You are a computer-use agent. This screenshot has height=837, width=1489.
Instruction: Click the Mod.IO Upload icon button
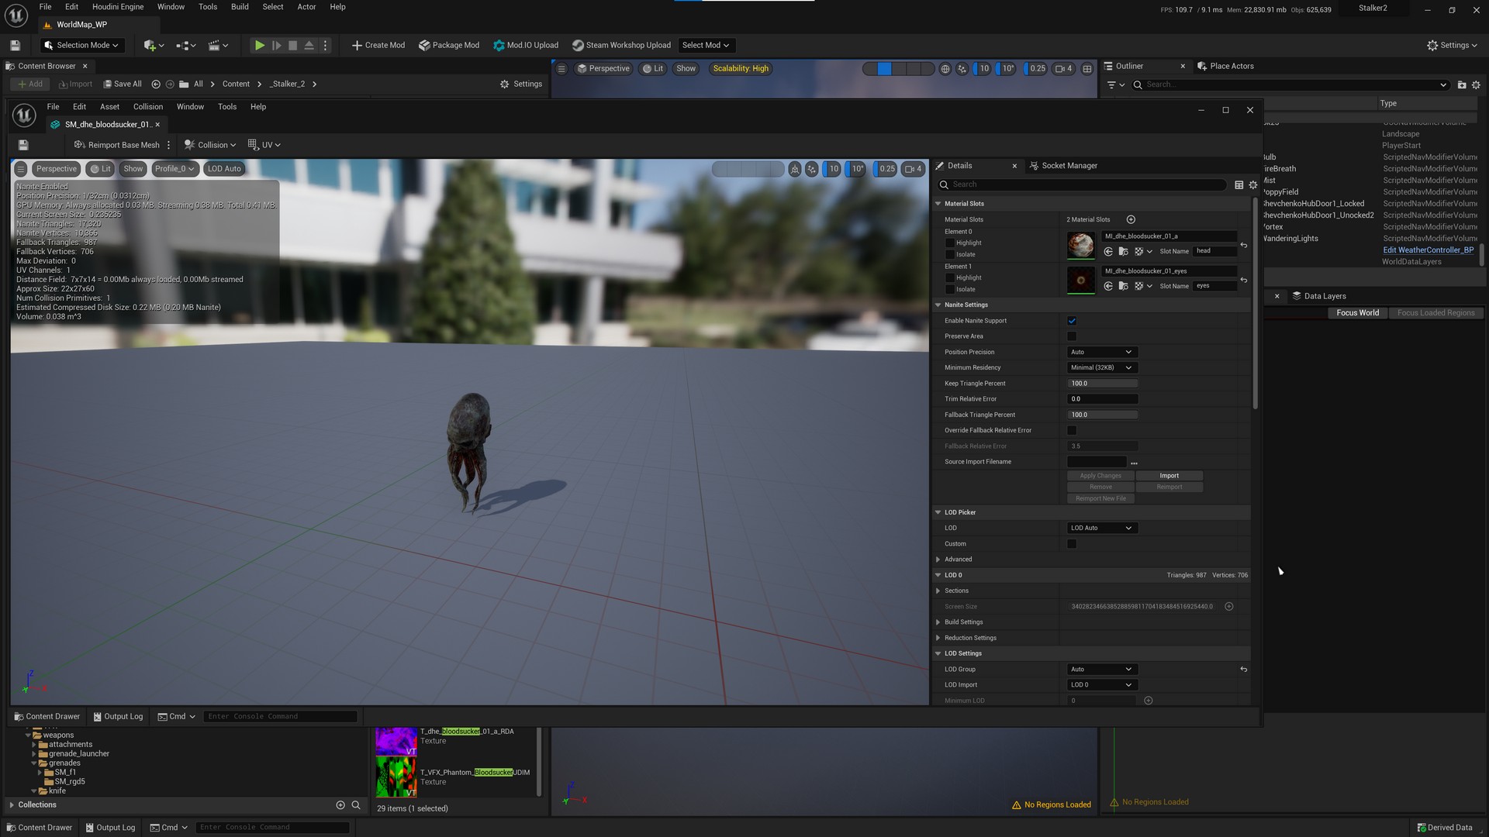(526, 46)
